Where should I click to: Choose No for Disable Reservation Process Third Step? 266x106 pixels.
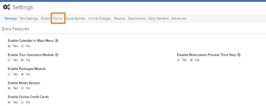[x=191, y=60]
